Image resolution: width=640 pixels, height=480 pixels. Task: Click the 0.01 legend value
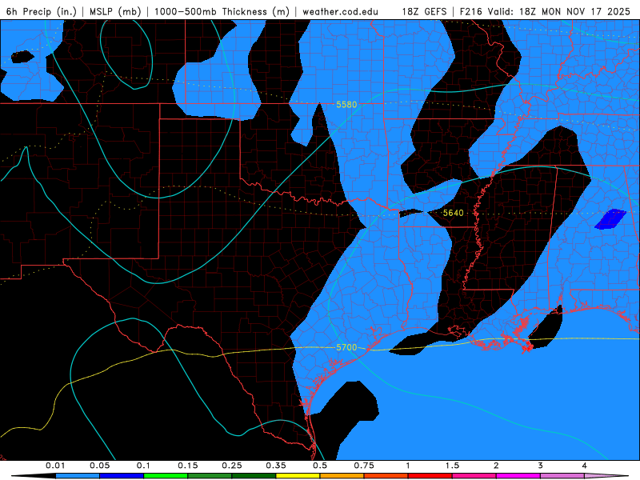click(55, 466)
